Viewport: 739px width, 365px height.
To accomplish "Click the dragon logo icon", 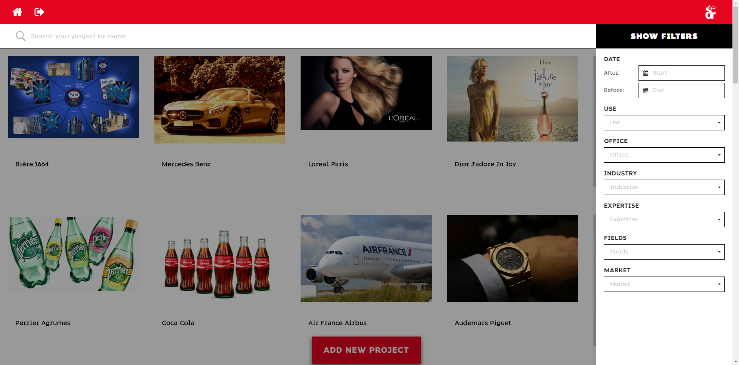I will [711, 12].
